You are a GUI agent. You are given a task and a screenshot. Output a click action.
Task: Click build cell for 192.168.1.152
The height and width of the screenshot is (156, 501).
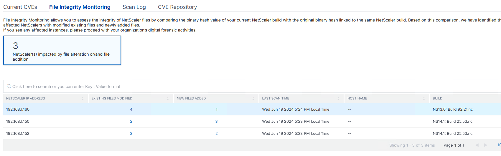452,133
